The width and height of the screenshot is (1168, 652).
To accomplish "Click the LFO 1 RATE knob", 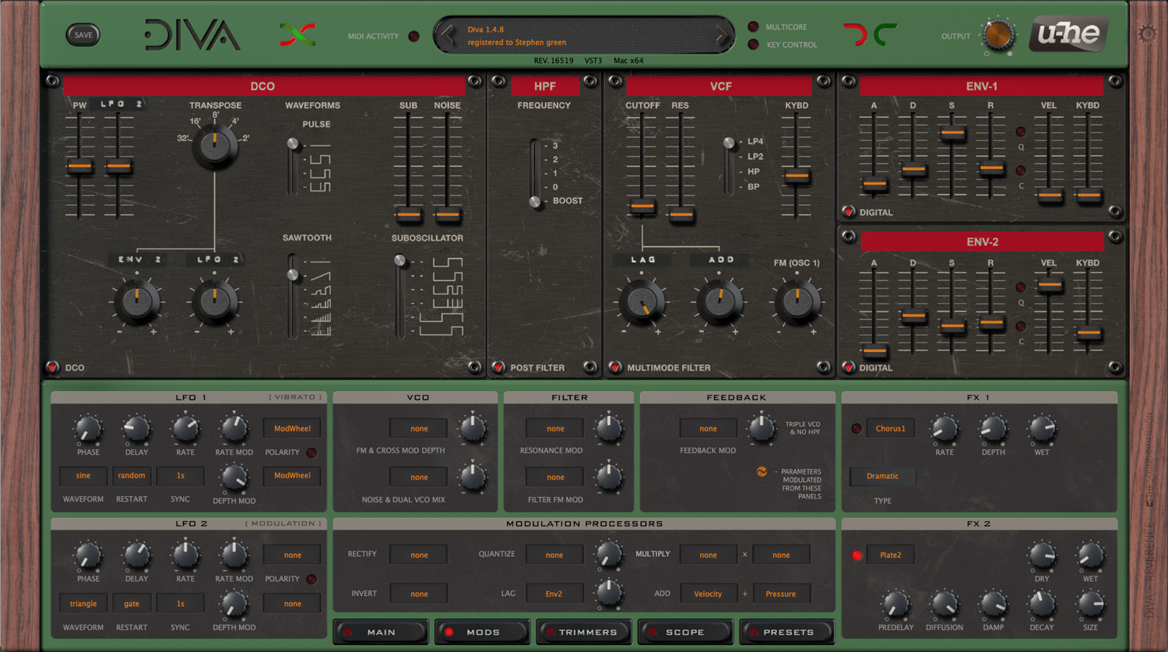I will coord(185,428).
